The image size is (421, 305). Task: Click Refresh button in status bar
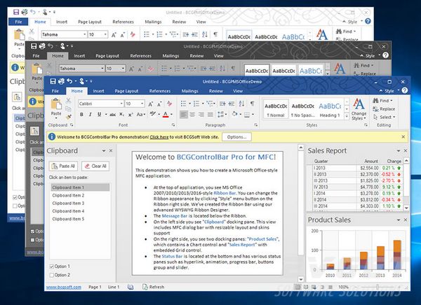[153, 287]
